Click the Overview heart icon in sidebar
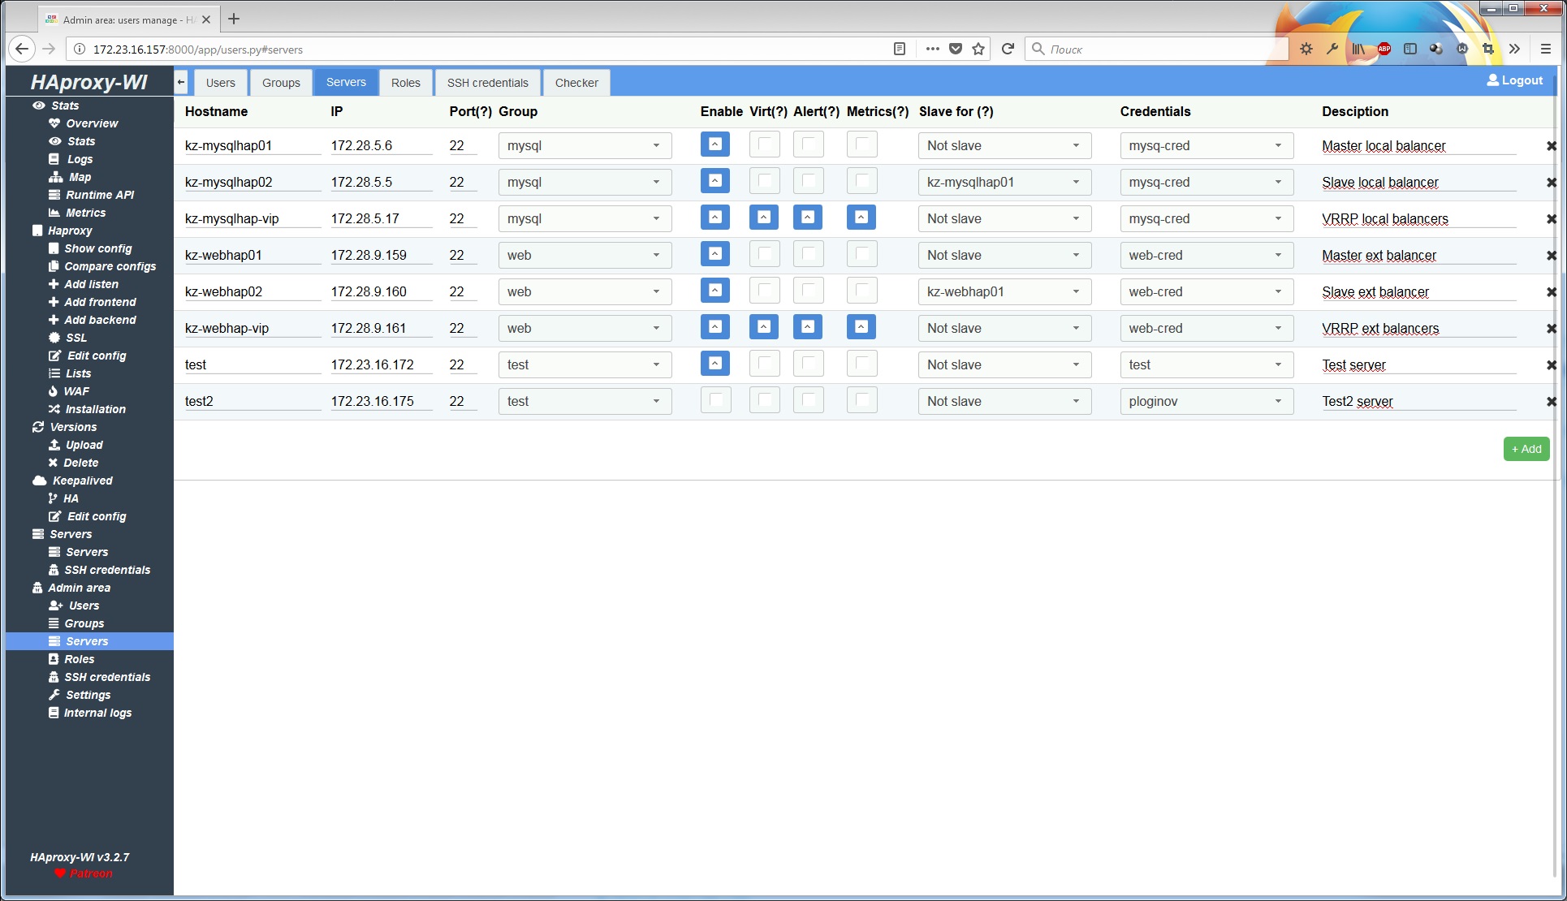 click(54, 123)
